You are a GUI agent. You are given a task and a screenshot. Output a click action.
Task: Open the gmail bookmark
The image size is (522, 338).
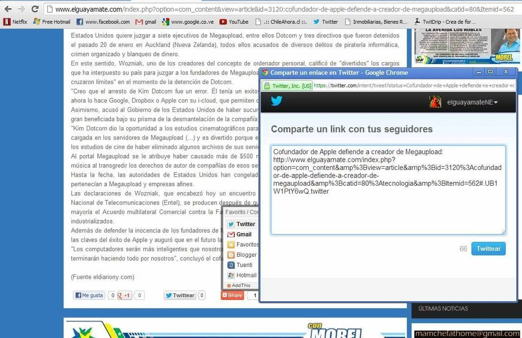tap(146, 22)
